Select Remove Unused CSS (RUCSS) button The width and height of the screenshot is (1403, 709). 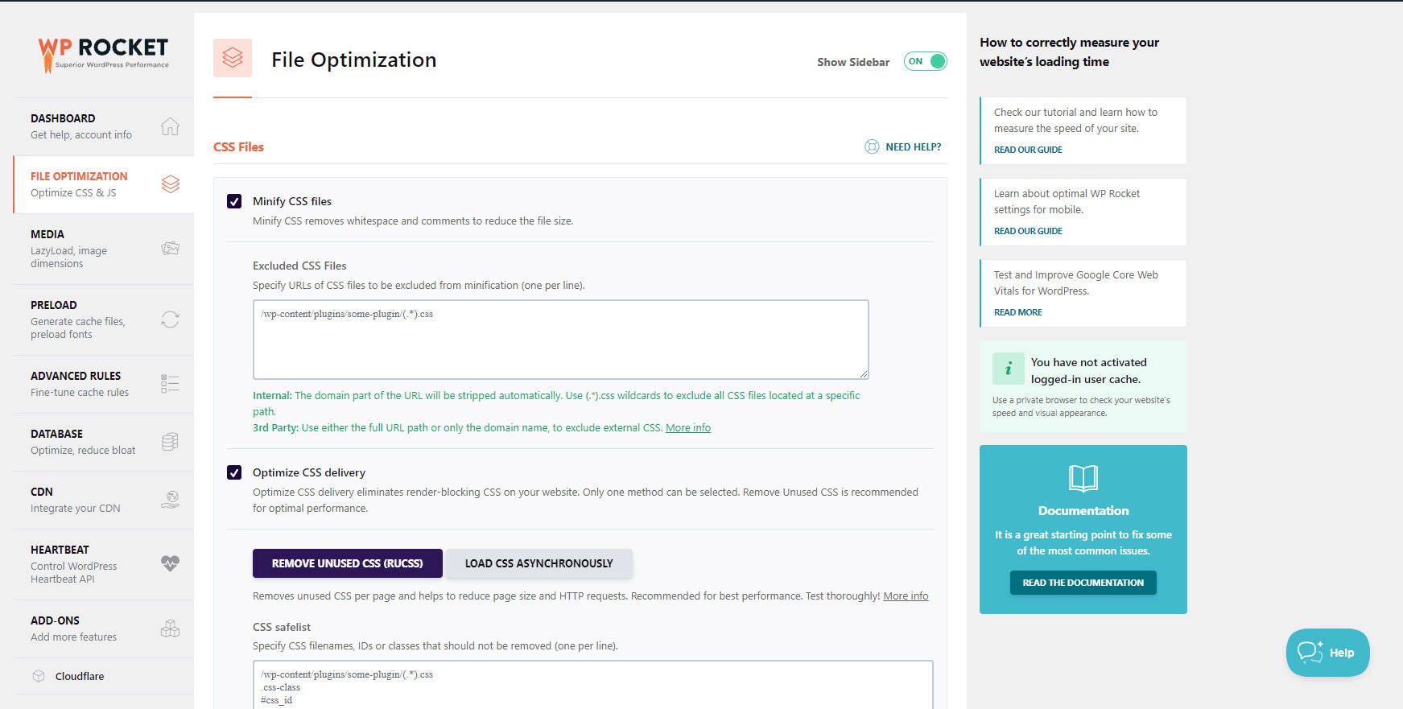348,563
